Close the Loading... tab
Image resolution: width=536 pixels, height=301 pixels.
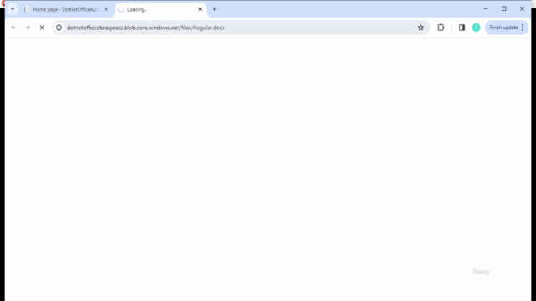click(x=200, y=9)
